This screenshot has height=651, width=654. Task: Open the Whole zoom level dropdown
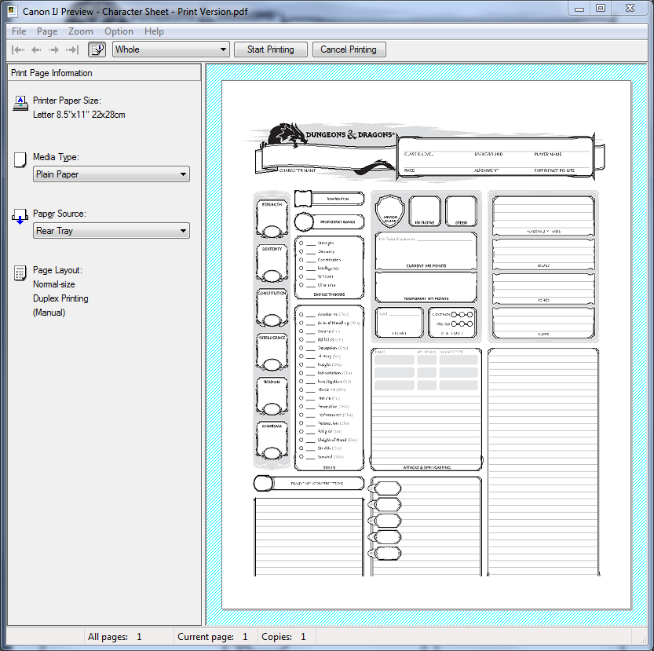(170, 49)
